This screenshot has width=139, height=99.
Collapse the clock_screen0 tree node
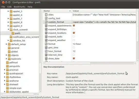point(8,30)
